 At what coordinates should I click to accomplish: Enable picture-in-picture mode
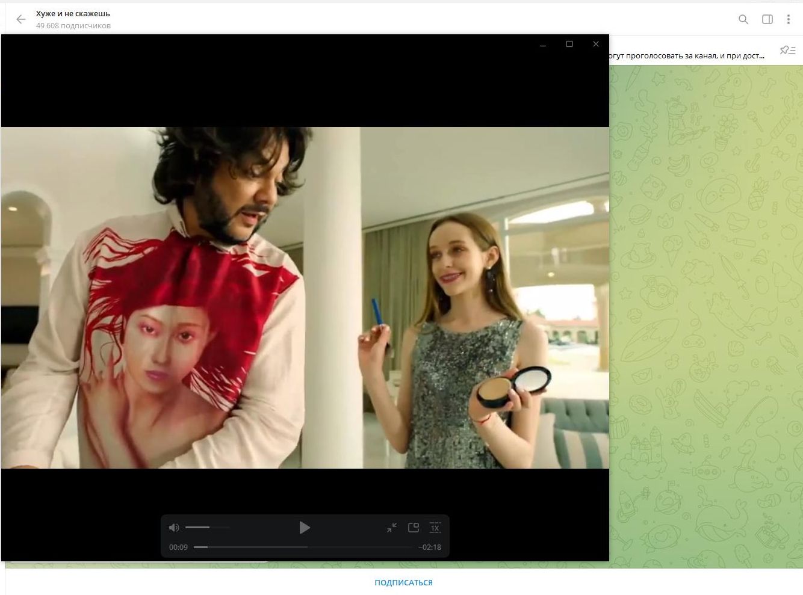tap(414, 528)
